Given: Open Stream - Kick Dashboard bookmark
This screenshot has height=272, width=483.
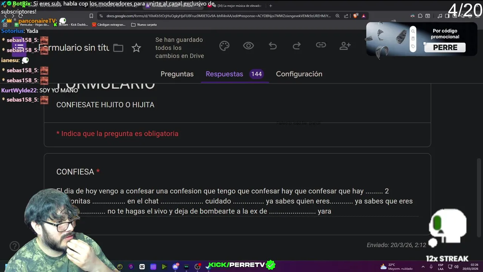Looking at the screenshot, I should tap(71, 25).
